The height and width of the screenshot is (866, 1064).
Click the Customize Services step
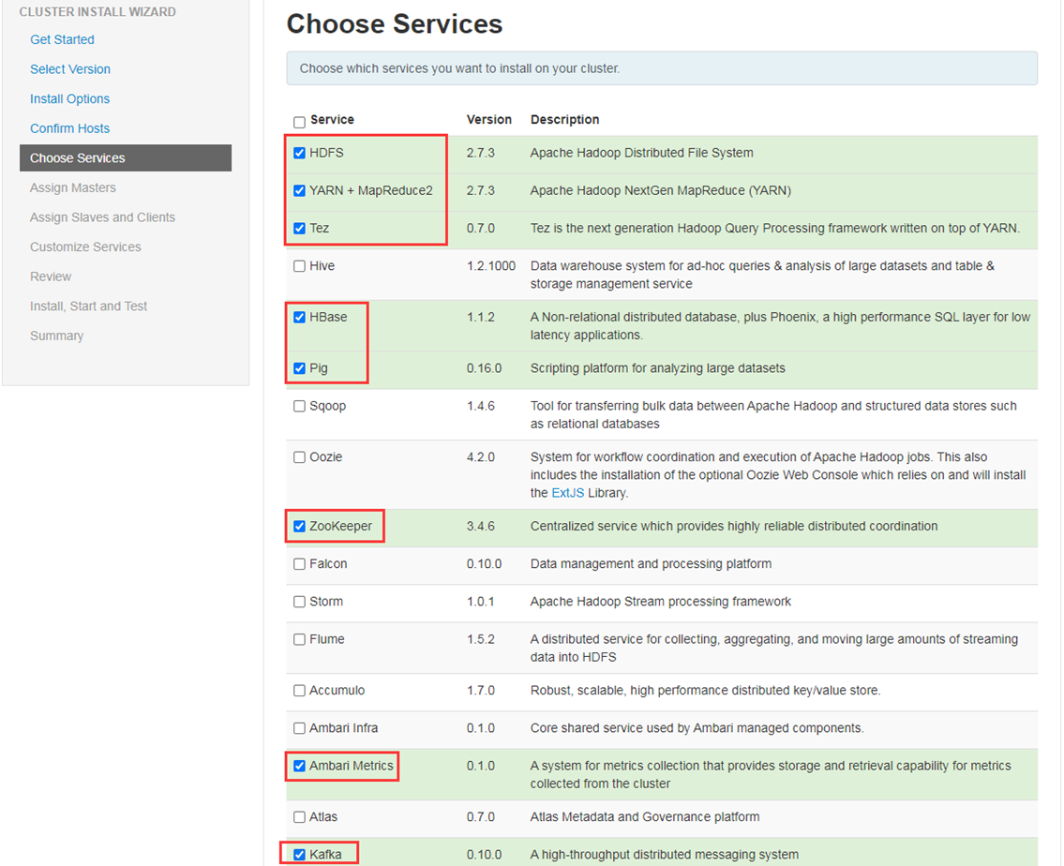(85, 246)
